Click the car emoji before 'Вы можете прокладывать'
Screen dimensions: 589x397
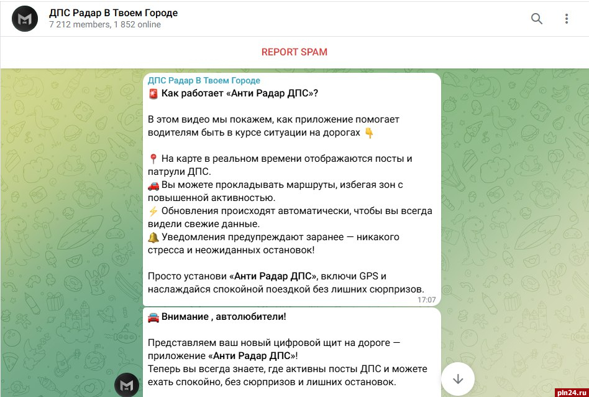[153, 185]
